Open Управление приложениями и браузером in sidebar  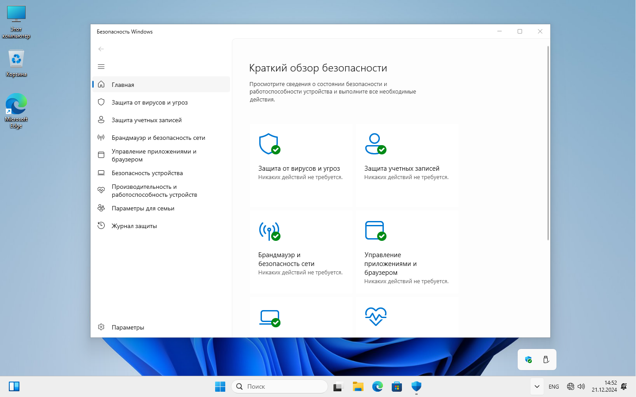click(x=161, y=155)
